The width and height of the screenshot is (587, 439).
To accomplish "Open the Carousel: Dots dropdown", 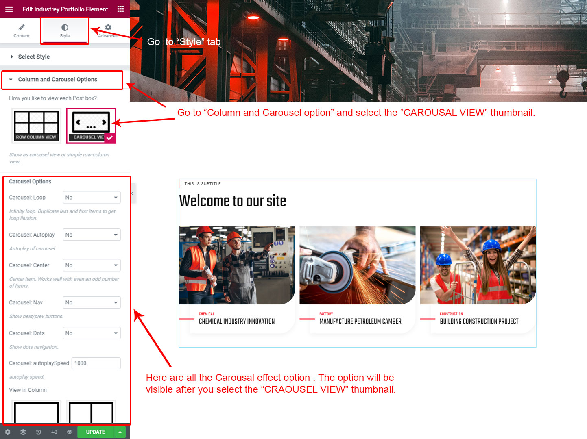I will tap(92, 333).
